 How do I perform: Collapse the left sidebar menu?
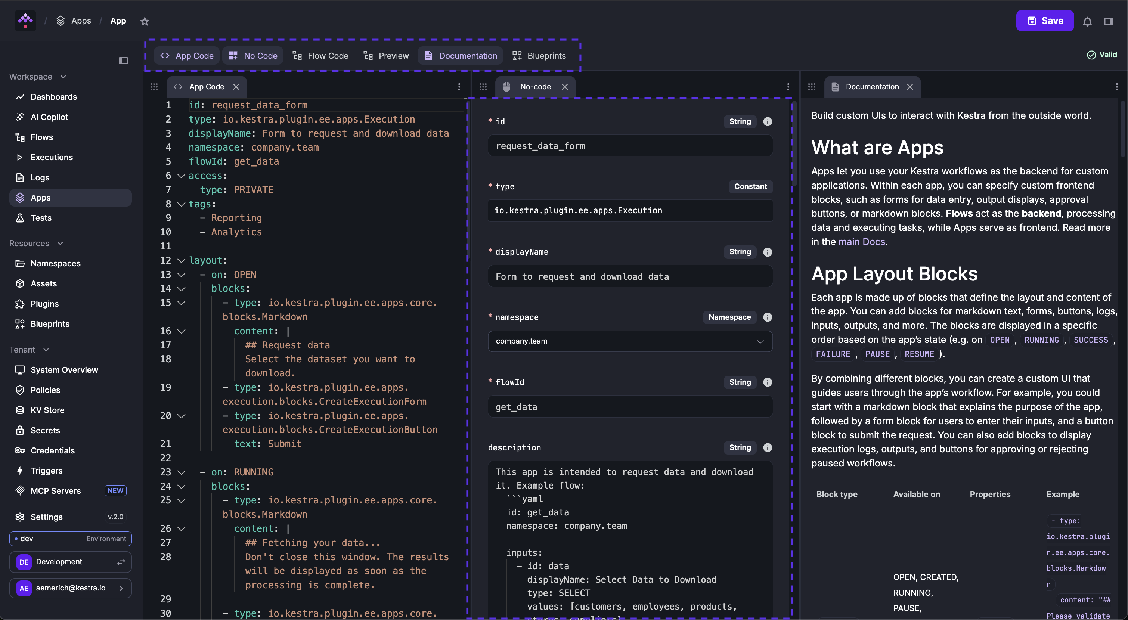[x=124, y=61]
